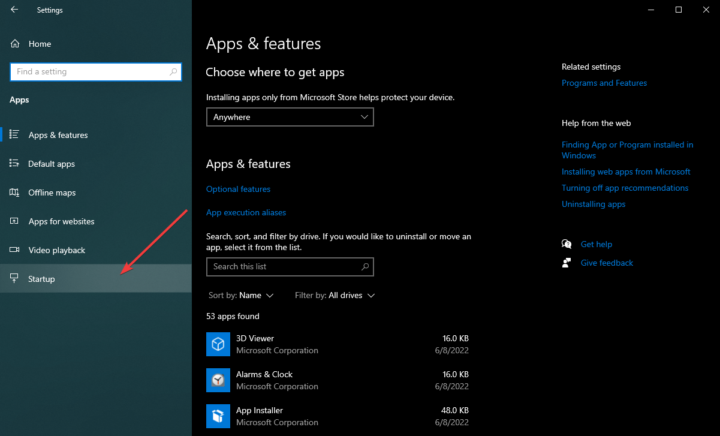Image resolution: width=720 pixels, height=436 pixels.
Task: Go to Settings Home
Action: (96, 44)
